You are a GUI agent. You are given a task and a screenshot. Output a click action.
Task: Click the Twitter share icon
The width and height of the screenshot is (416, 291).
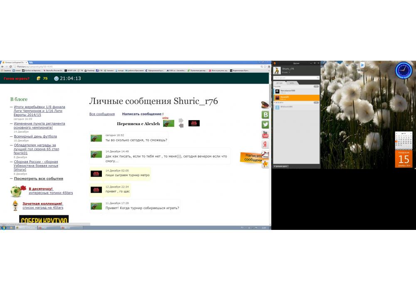pyautogui.click(x=265, y=125)
